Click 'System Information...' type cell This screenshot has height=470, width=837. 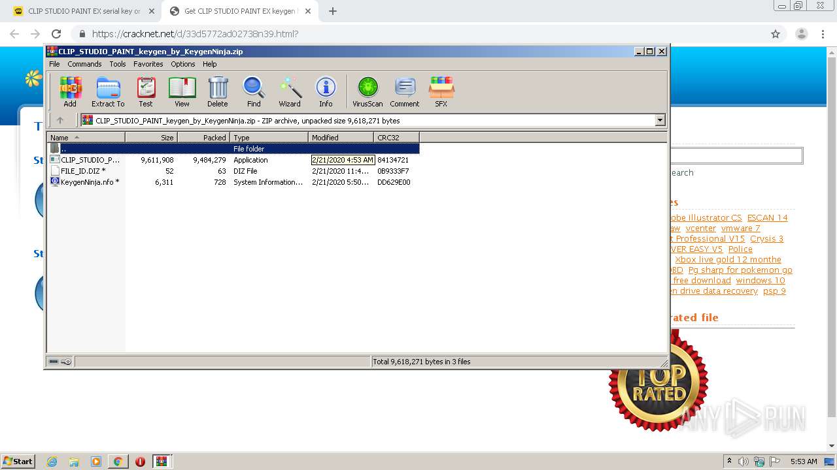(x=268, y=182)
